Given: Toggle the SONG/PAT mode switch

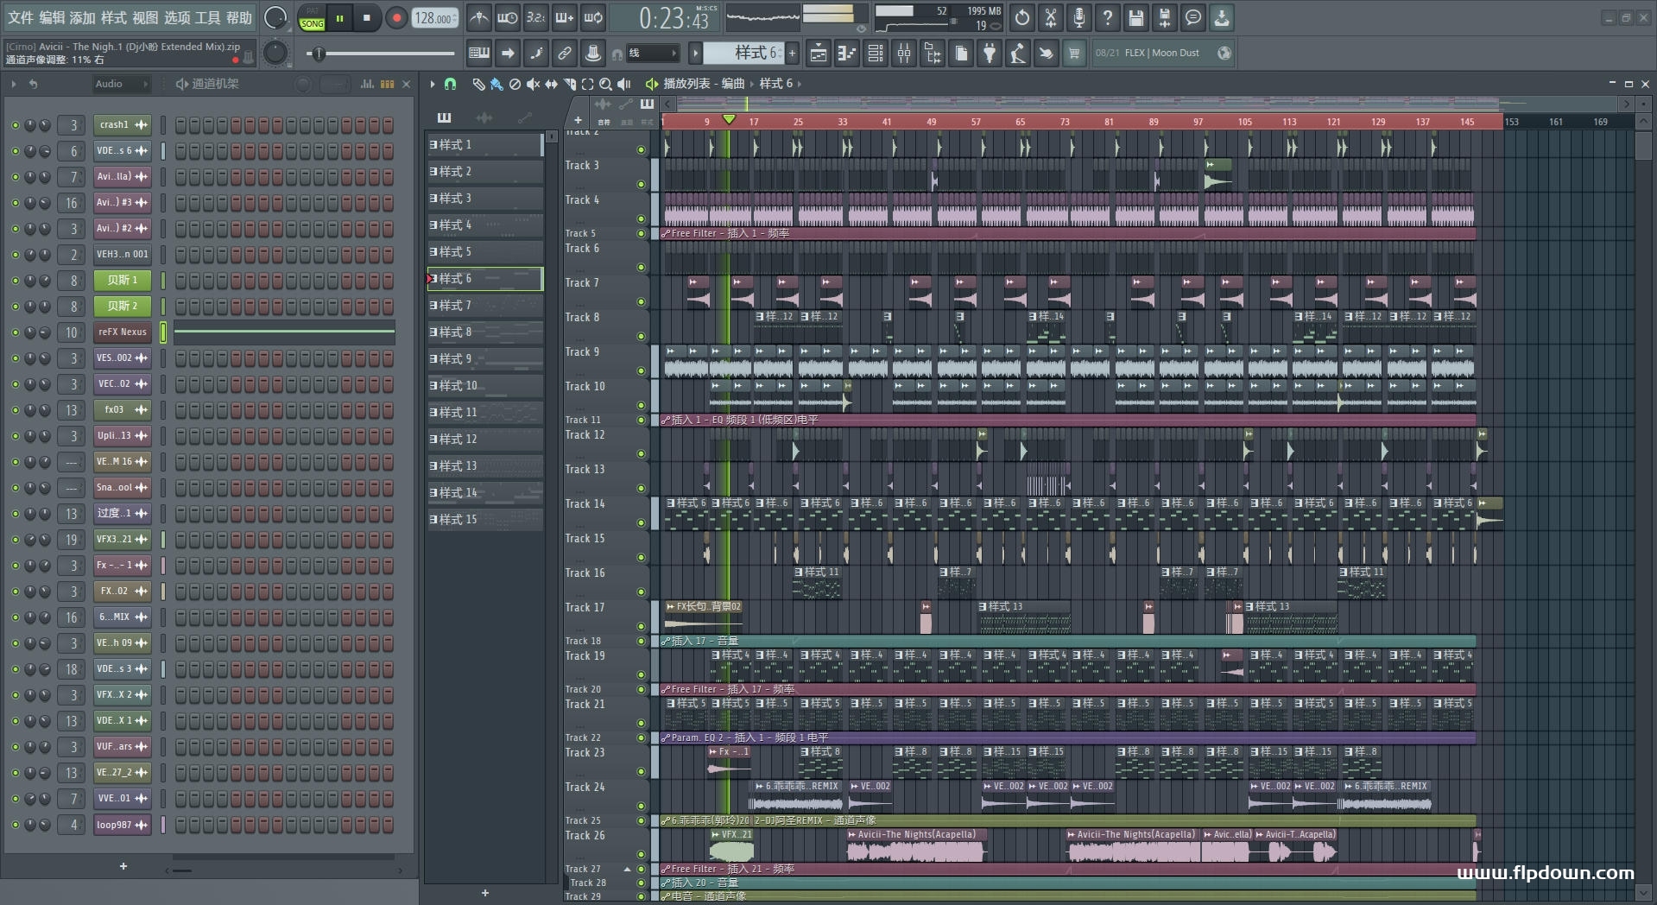Looking at the screenshot, I should (x=312, y=18).
